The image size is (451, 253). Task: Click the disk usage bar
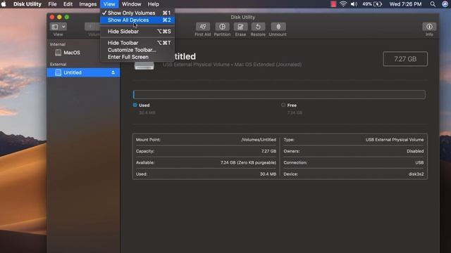pyautogui.click(x=279, y=94)
